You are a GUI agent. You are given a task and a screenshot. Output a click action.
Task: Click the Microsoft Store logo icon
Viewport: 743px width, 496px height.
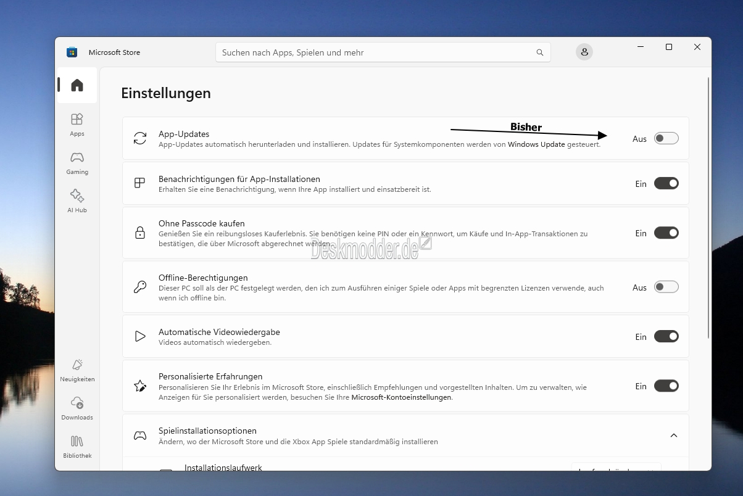point(72,52)
